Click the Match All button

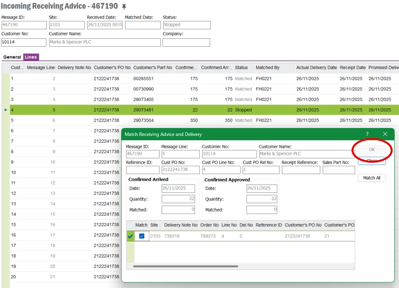(x=371, y=178)
